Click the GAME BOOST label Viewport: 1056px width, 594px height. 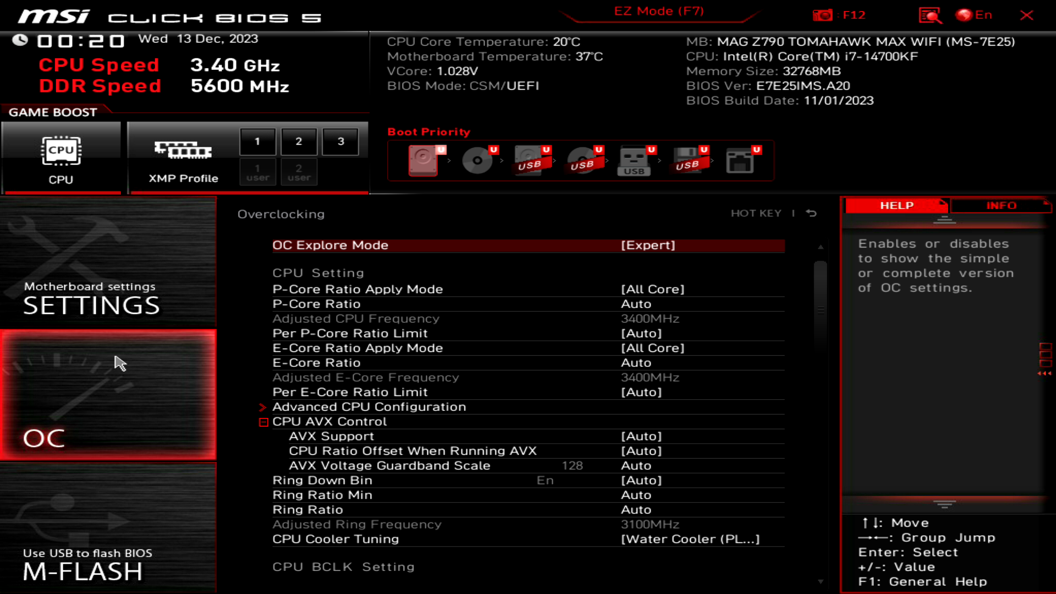pyautogui.click(x=53, y=112)
